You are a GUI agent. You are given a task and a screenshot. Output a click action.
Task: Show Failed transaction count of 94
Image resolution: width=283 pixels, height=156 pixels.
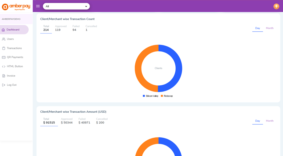point(76,28)
